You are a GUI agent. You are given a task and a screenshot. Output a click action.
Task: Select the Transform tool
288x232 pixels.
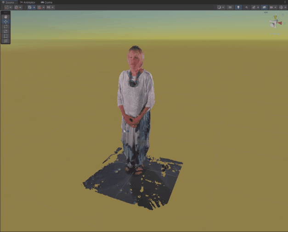pyautogui.click(x=6, y=41)
